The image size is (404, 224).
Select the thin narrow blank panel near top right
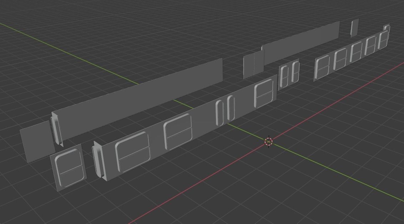click(354, 28)
